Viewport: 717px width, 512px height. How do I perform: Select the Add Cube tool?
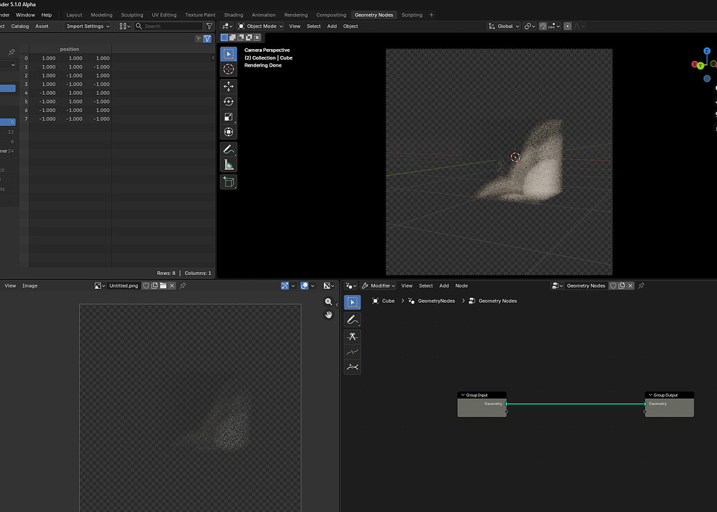(x=229, y=182)
